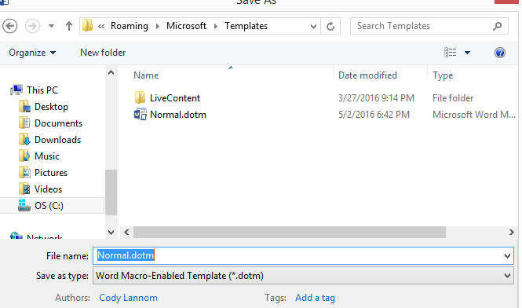Viewport: 522px width, 308px height.
Task: Click the Back navigation arrow
Action: (10, 26)
